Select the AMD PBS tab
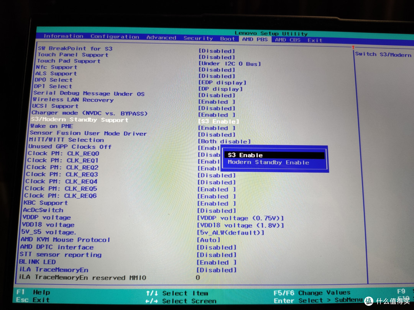The image size is (414, 310). (255, 39)
